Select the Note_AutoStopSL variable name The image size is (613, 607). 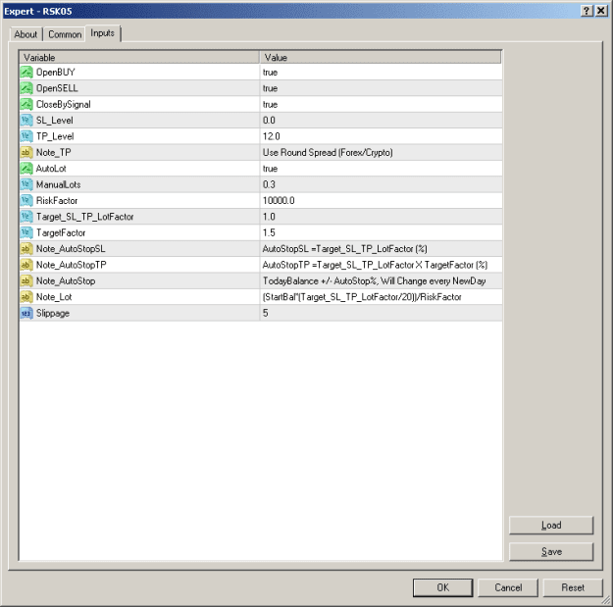pyautogui.click(x=71, y=248)
